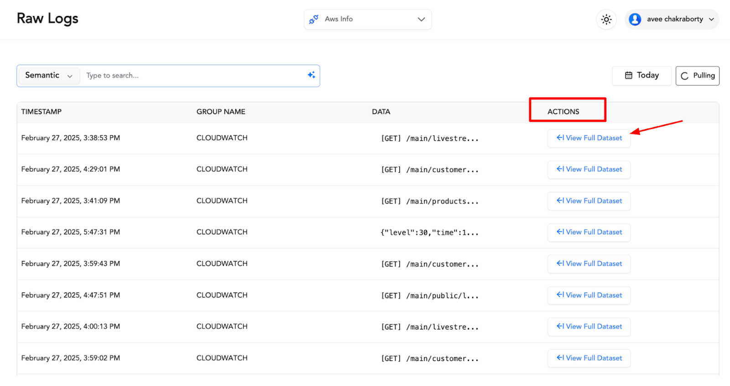View Full Dataset for 4:47:51 PM log

[589, 295]
